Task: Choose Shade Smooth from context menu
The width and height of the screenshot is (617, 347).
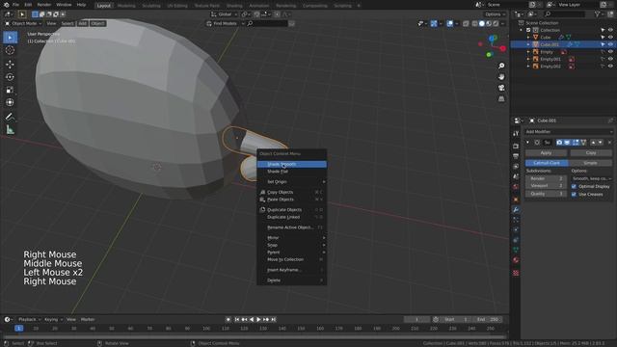Action: [291, 164]
